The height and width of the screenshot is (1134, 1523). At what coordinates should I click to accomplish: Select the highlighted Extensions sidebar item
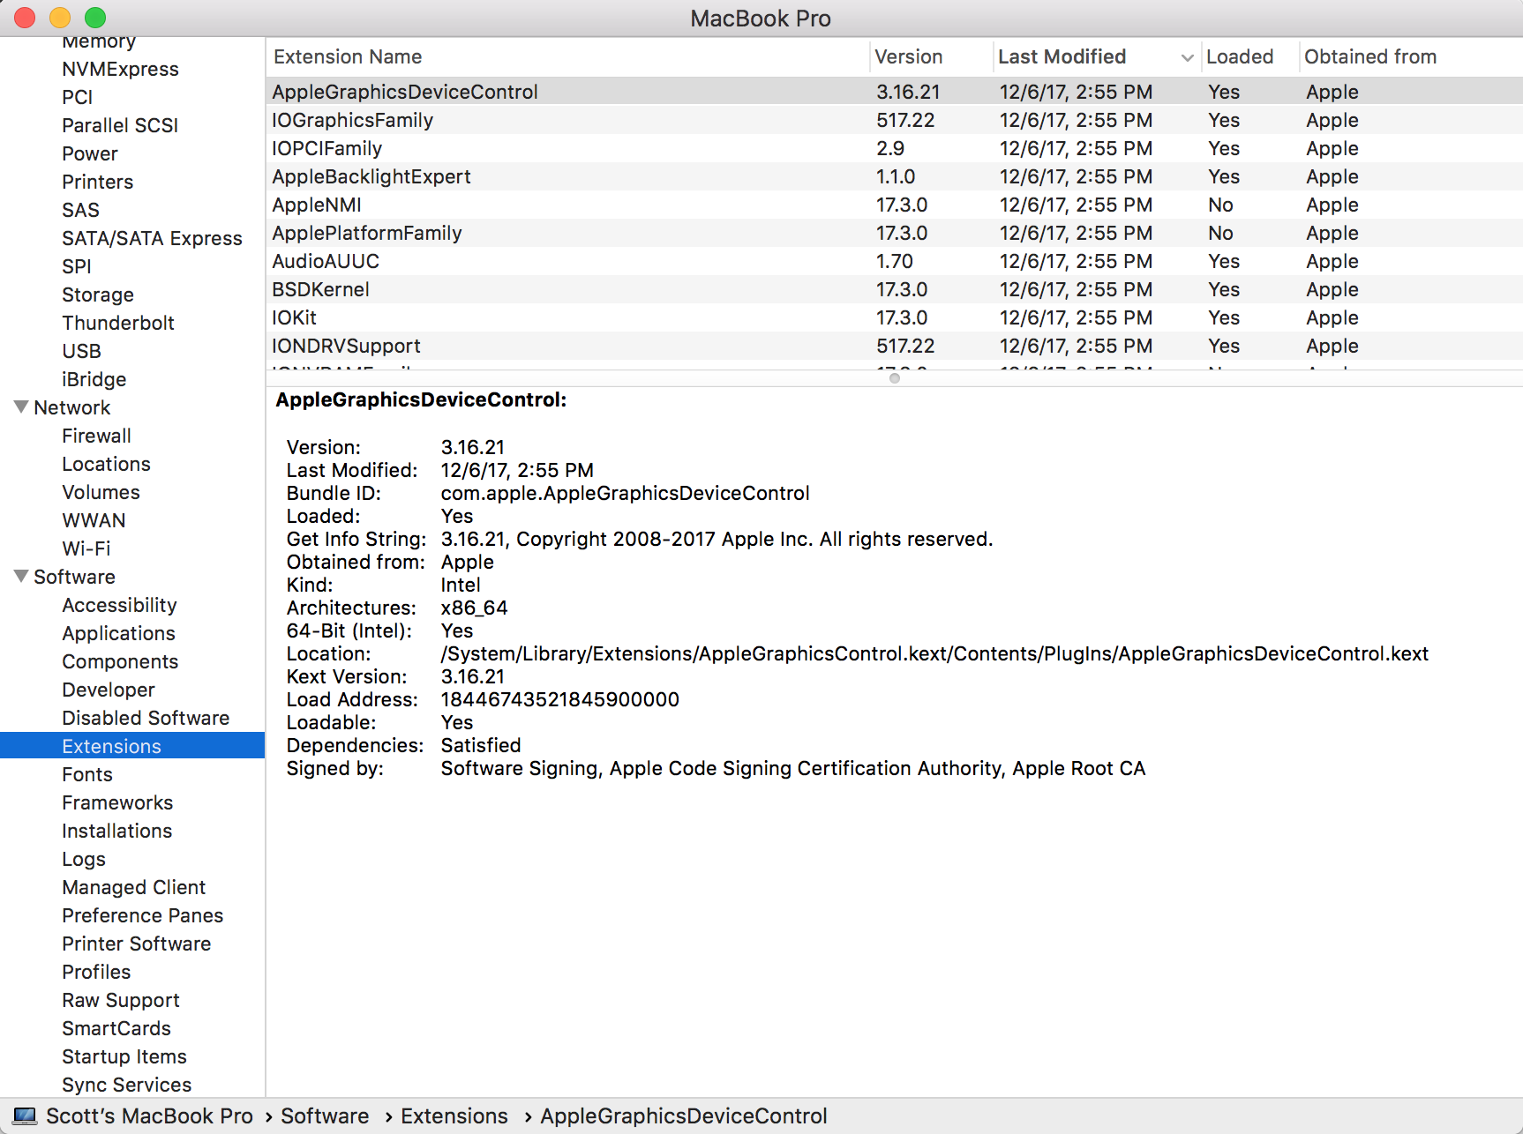pos(132,746)
